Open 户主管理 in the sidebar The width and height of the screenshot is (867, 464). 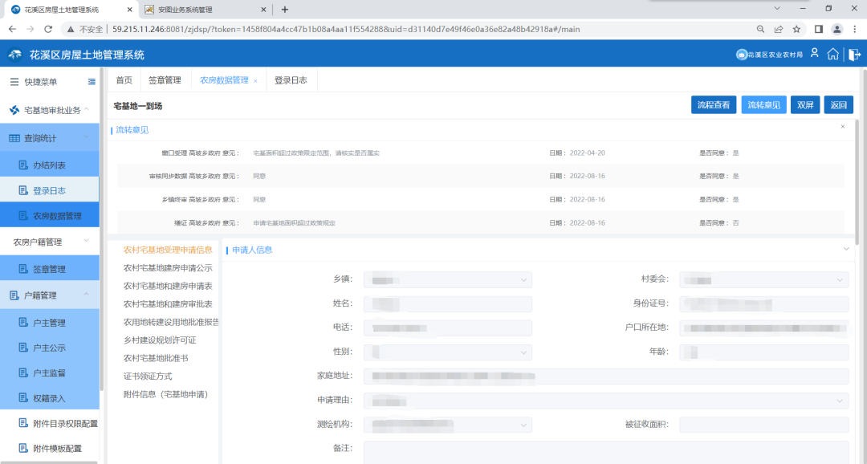click(x=49, y=323)
